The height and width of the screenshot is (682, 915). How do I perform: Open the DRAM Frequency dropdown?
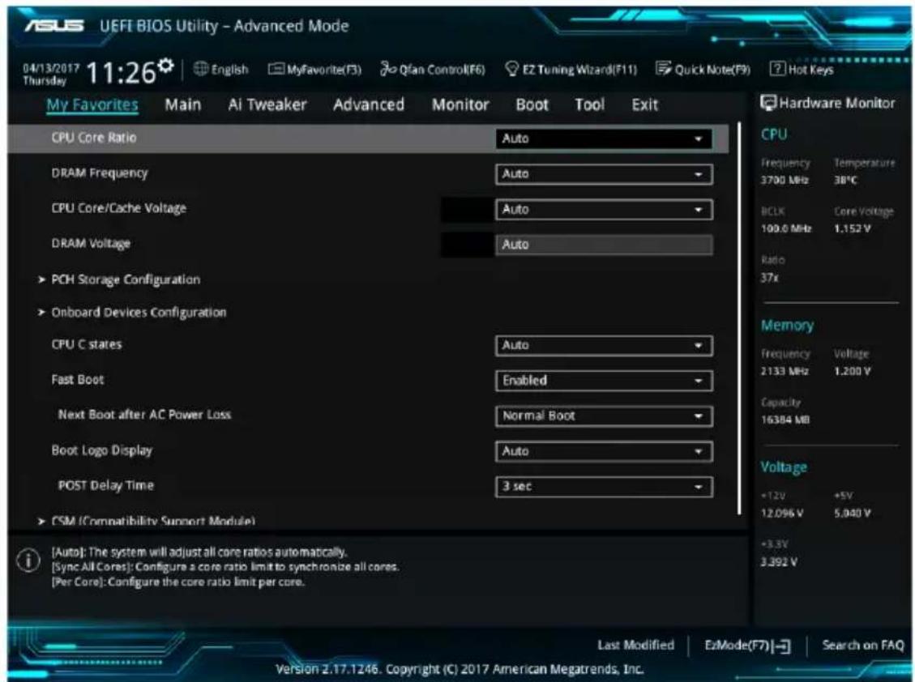604,174
